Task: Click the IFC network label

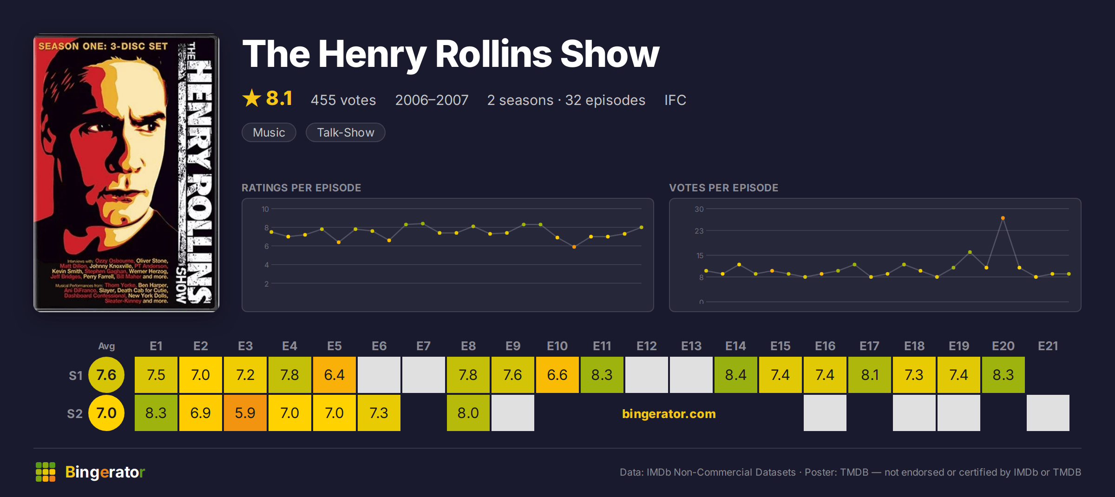Action: [x=675, y=100]
